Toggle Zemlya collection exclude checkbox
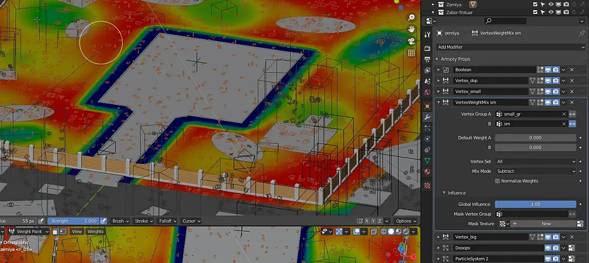The width and height of the screenshot is (589, 263). 535,4
